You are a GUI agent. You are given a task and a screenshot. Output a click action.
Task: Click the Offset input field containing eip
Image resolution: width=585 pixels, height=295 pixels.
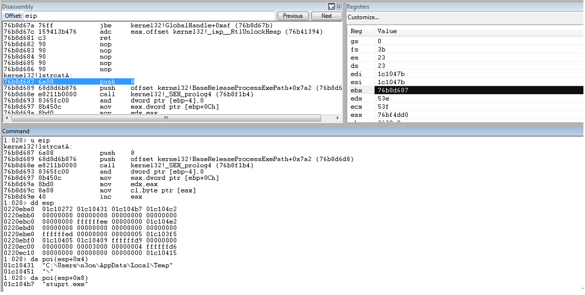coord(150,16)
